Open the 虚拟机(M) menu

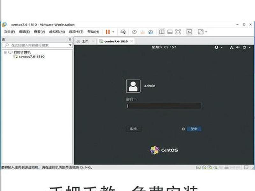point(57,32)
